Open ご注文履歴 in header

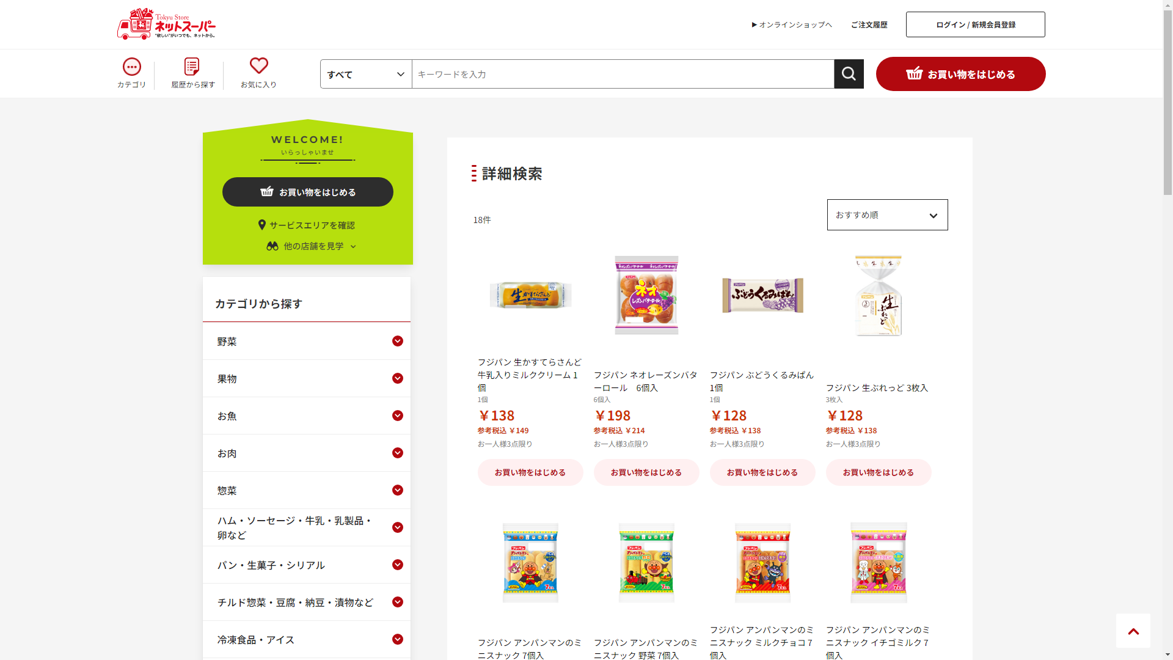tap(869, 24)
